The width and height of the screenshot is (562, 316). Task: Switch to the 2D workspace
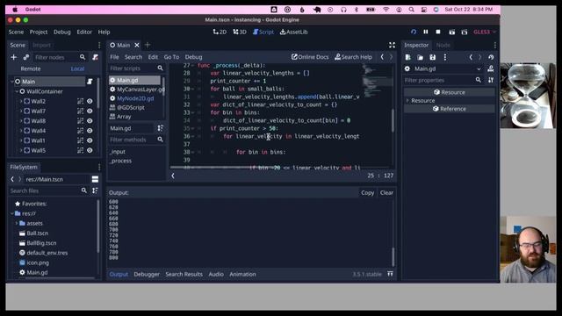pos(220,32)
